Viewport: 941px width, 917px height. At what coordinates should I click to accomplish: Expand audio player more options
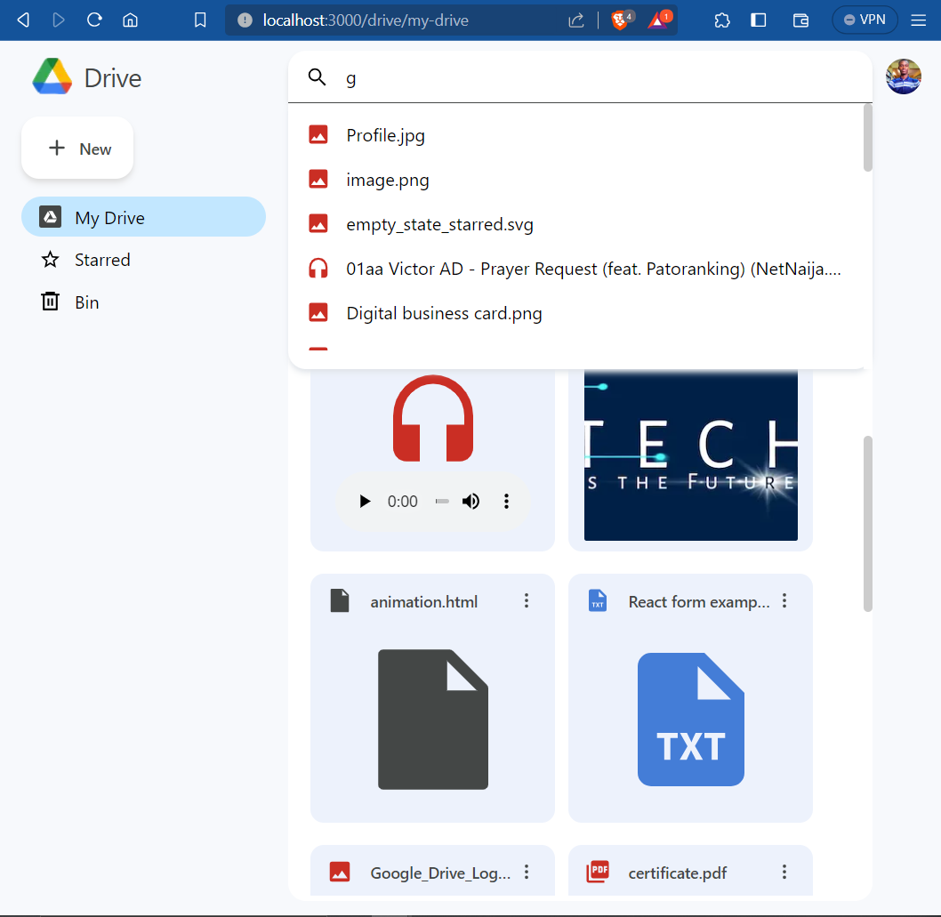pyautogui.click(x=506, y=502)
